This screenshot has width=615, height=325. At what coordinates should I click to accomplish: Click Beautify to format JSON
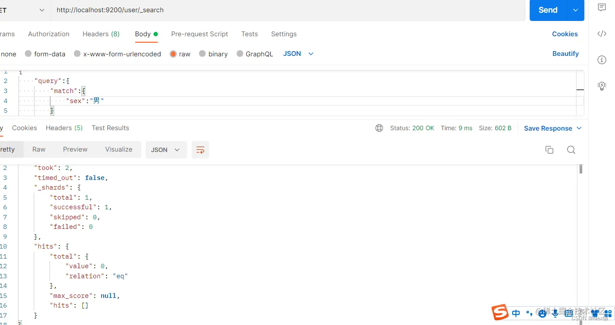coord(566,54)
